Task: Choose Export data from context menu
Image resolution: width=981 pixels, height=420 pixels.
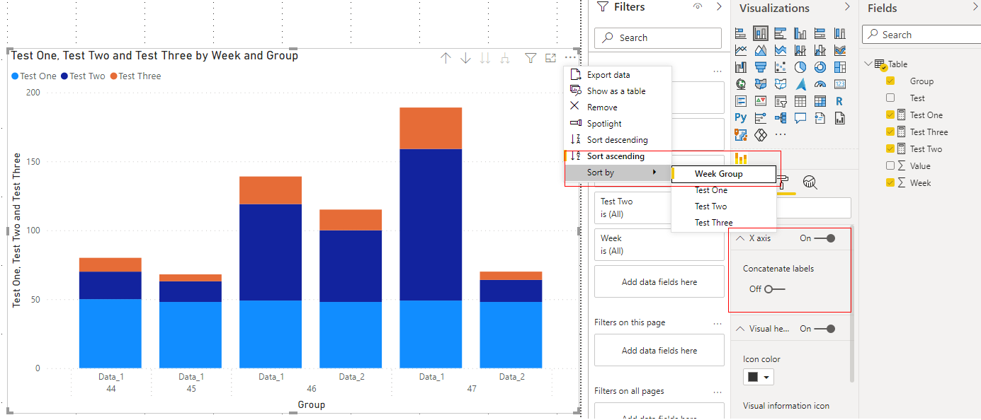Action: (x=618, y=75)
